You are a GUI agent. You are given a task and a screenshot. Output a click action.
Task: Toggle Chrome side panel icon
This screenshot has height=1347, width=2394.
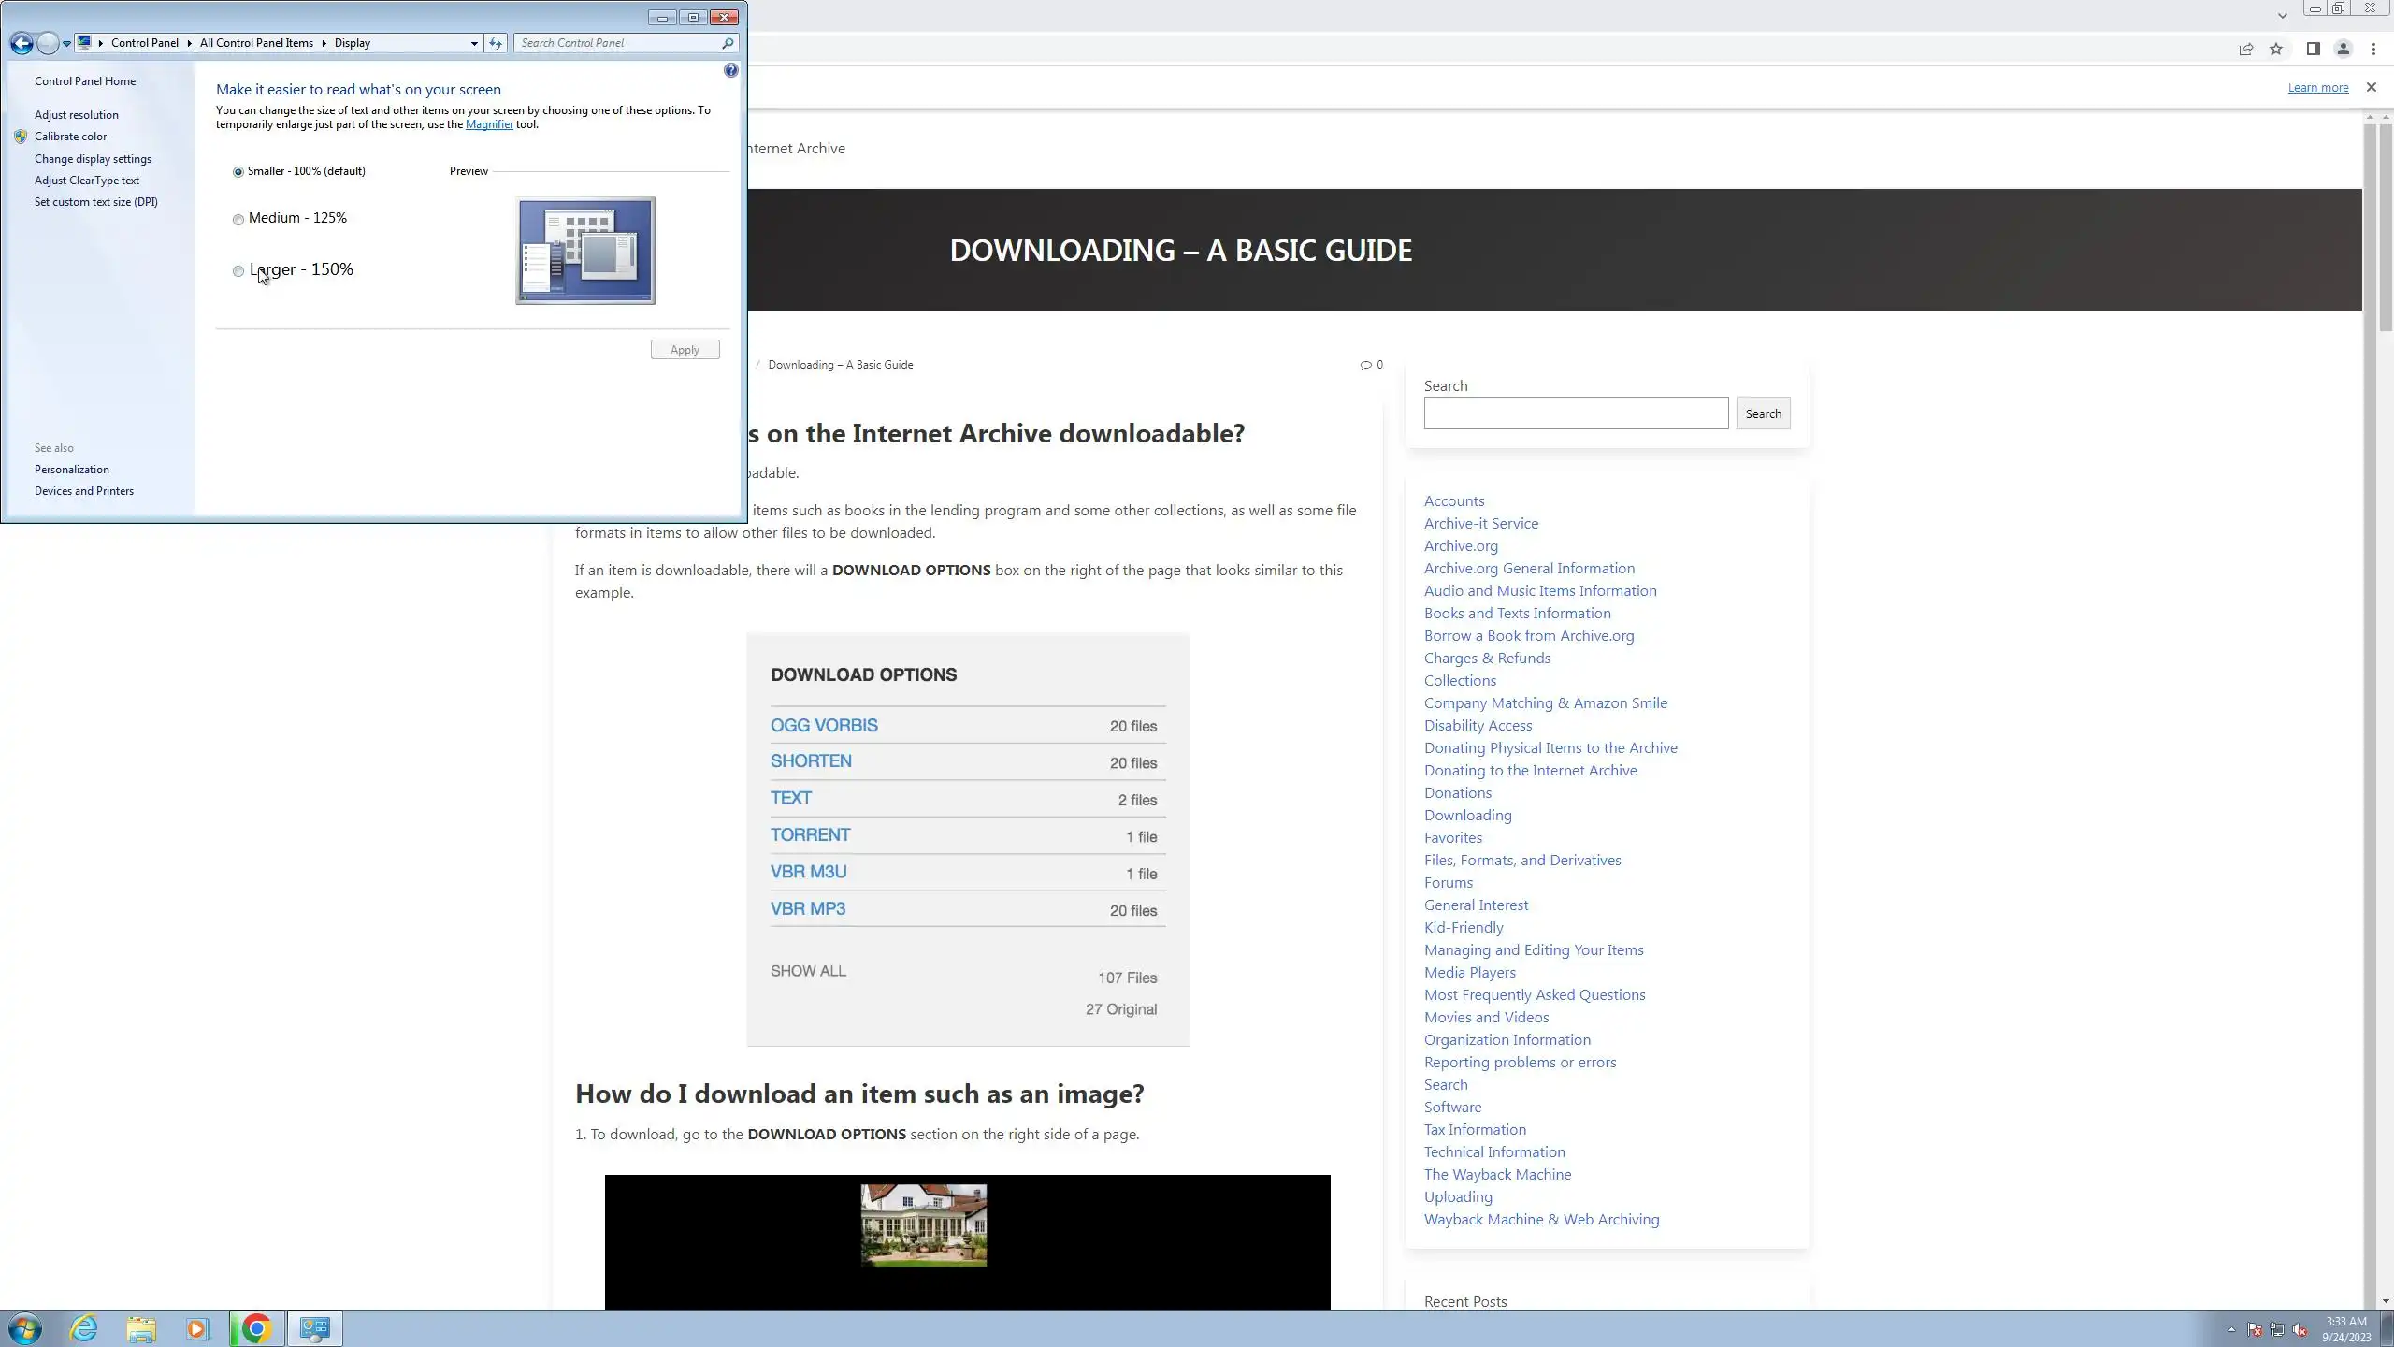pos(2313,50)
